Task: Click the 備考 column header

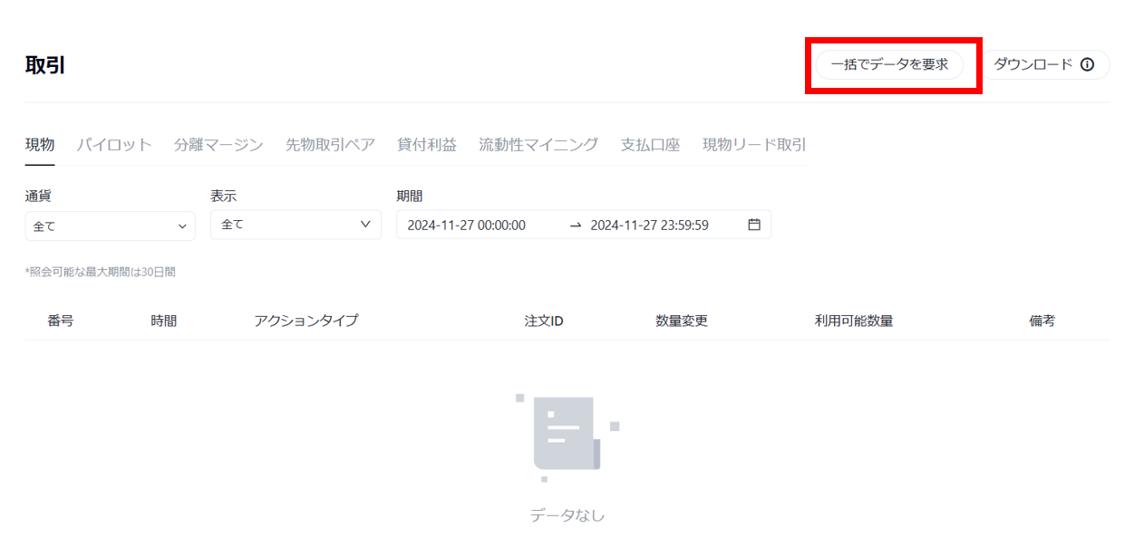Action: click(x=1042, y=321)
